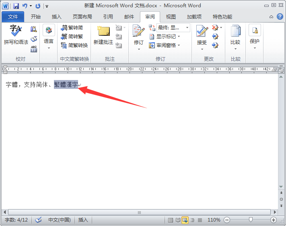The width and height of the screenshot is (286, 226).
Task: Open the File (文件) tab
Action: click(13, 17)
